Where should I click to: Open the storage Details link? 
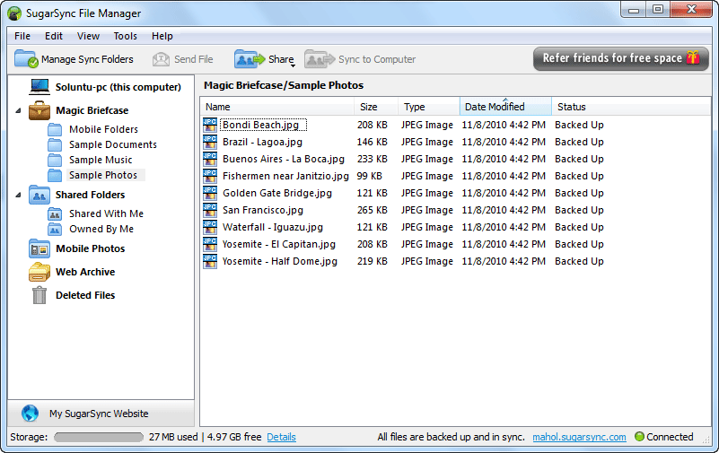tap(281, 437)
